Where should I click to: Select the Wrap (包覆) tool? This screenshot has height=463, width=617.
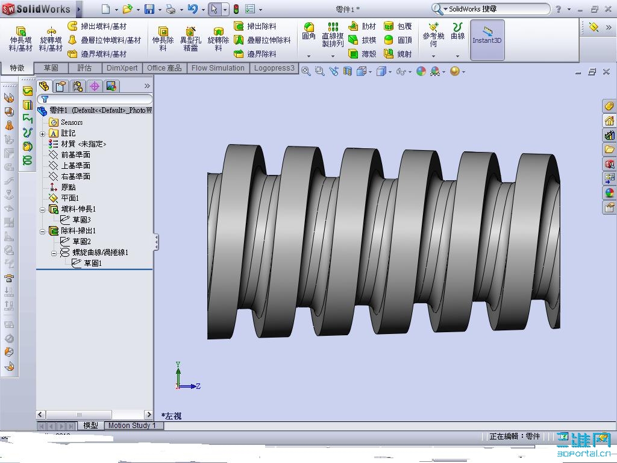tap(398, 26)
